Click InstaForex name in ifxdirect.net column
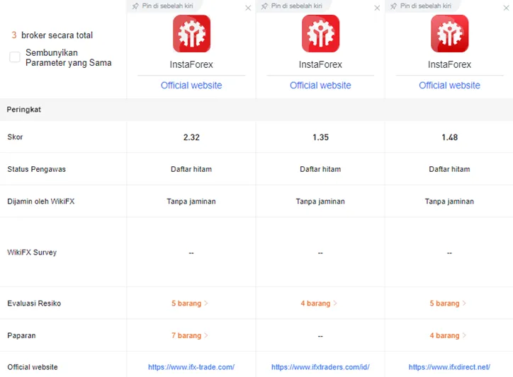Image resolution: width=513 pixels, height=377 pixels. (449, 64)
